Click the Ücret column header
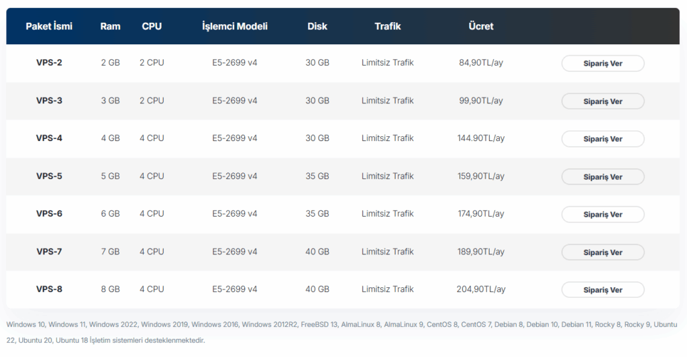687x357 pixels. (x=481, y=26)
